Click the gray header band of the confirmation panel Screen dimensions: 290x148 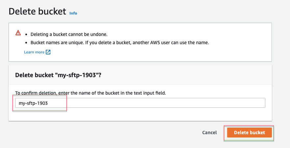185,75
